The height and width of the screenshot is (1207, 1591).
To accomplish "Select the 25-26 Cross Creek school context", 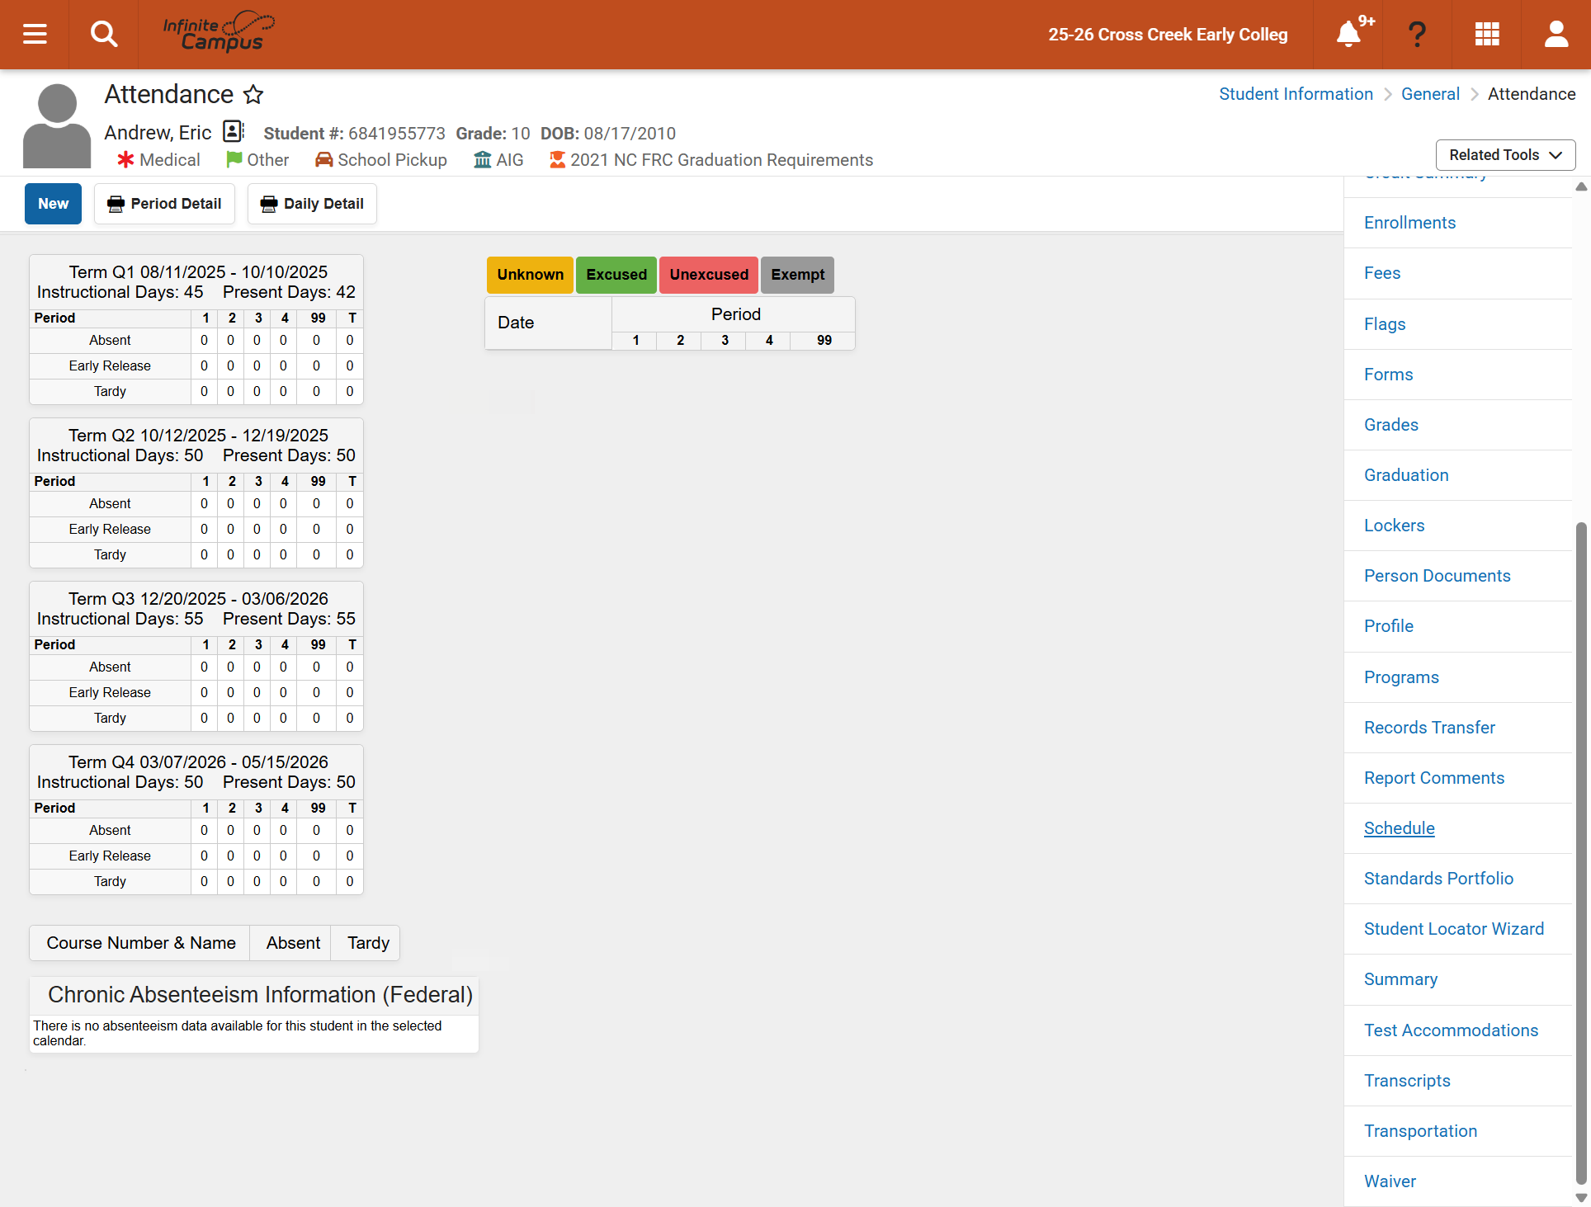I will tap(1168, 34).
